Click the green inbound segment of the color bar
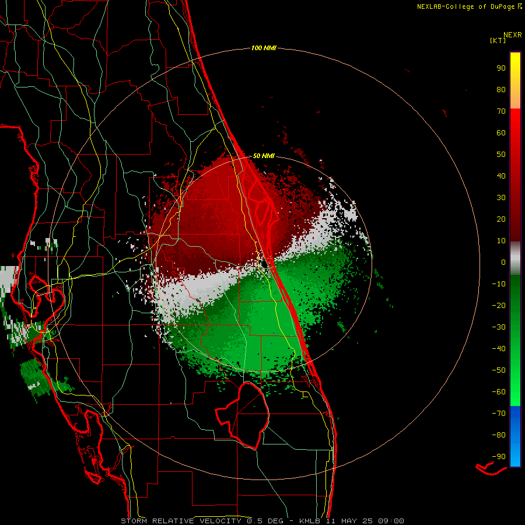Viewport: 525px width, 525px height. point(515,341)
